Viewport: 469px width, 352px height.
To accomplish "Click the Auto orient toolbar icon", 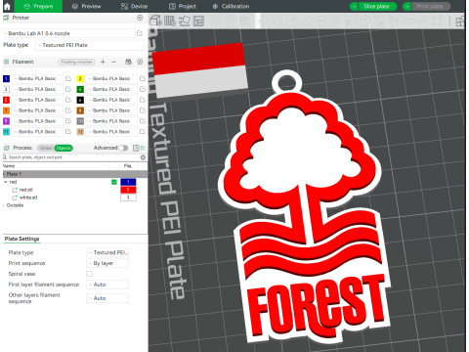I will pos(184,21).
